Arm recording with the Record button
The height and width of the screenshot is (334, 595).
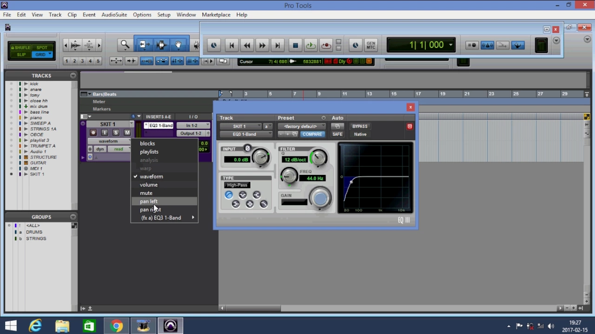326,45
